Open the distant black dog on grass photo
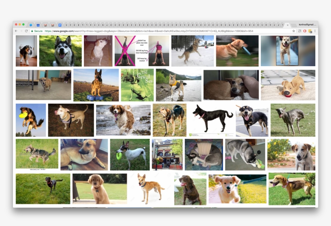This screenshot has width=331, height=226. tap(43, 189)
